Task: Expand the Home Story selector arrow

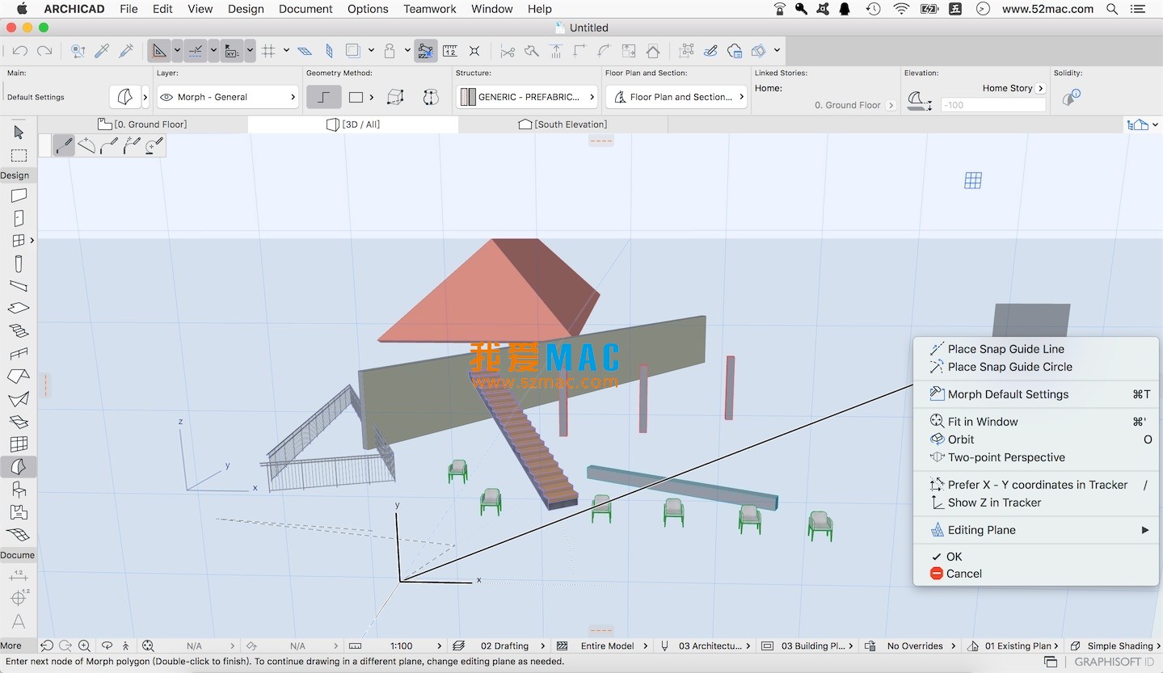Action: [x=1040, y=88]
